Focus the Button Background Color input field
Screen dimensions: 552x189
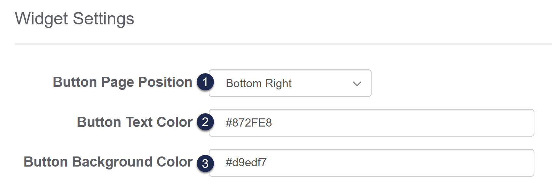coord(371,163)
